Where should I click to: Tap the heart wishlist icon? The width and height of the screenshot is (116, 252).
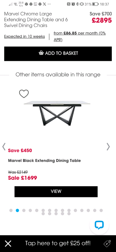click(24, 94)
